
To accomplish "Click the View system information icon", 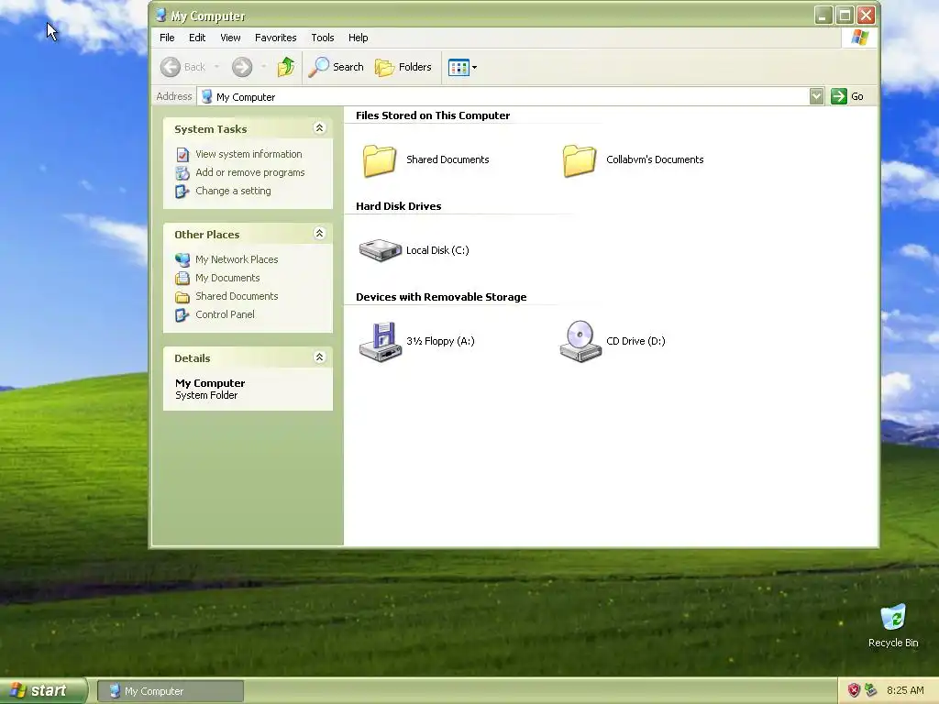I will [x=182, y=154].
